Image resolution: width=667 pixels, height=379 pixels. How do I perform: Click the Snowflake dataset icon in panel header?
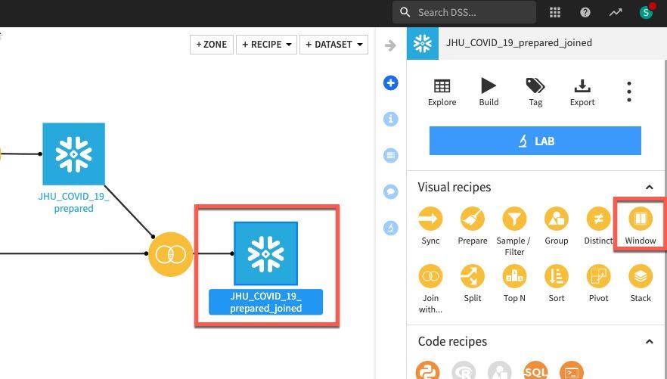[423, 43]
